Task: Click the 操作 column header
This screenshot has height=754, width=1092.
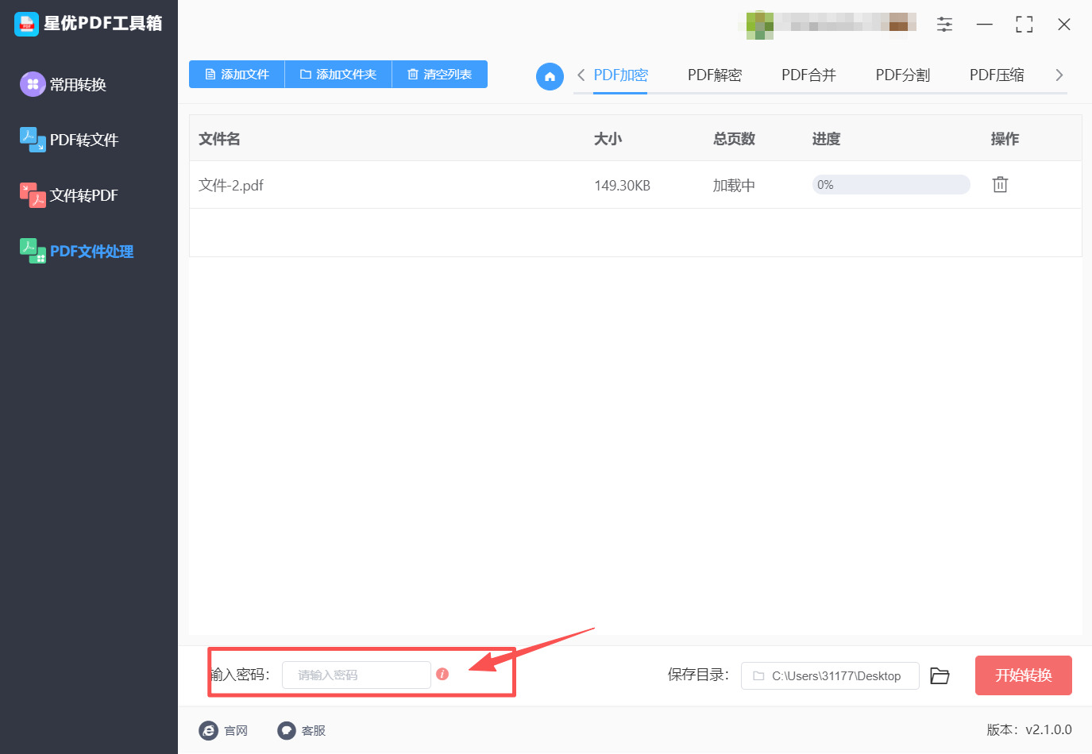Action: tap(1005, 140)
